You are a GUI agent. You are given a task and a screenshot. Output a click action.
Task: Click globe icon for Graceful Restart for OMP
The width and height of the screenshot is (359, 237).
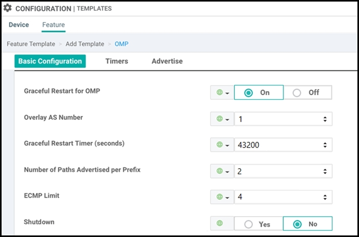click(x=220, y=92)
